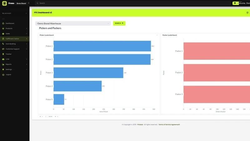Expand COD submenu chevron

coord(27,59)
